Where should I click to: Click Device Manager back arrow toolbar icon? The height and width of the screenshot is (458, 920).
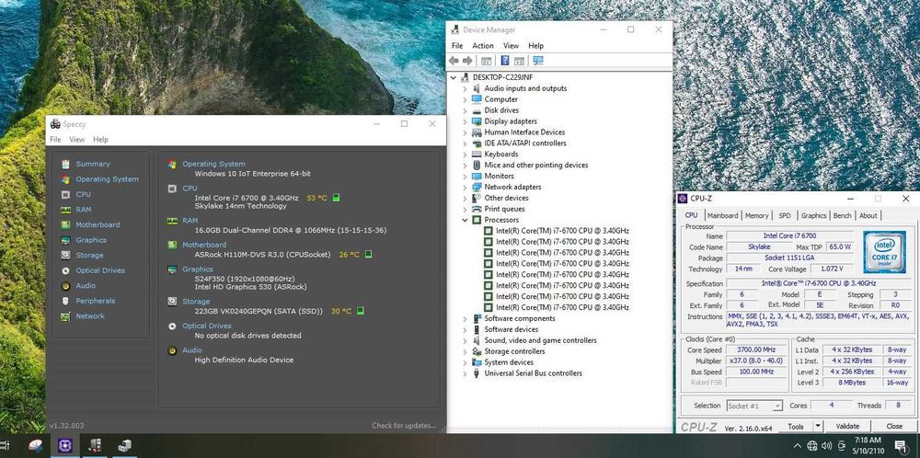click(454, 61)
